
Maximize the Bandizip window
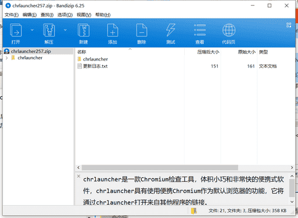point(270,6)
